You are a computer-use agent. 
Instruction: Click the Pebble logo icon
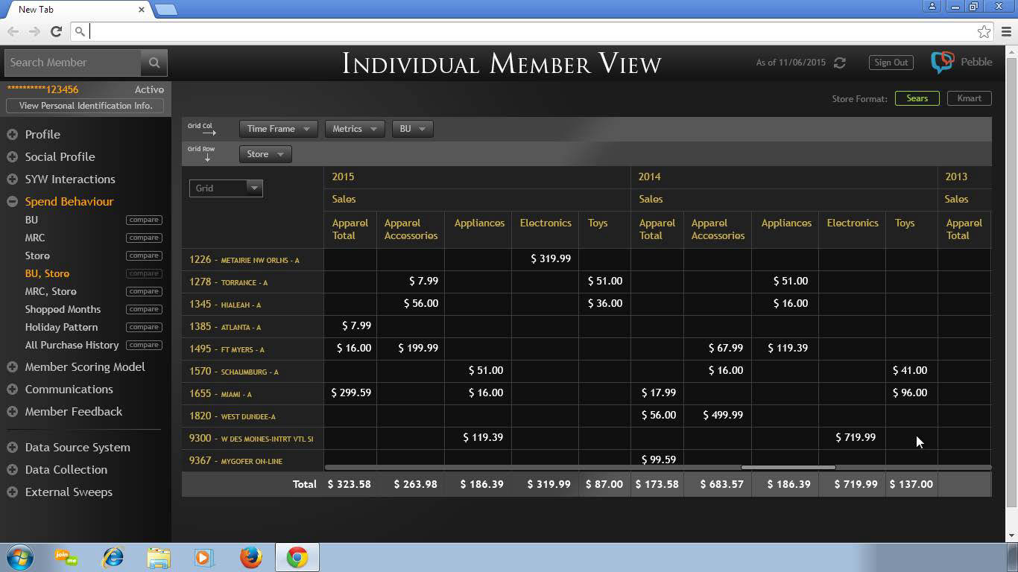tap(942, 62)
